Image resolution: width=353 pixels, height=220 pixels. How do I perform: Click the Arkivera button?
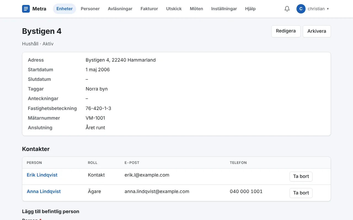[317, 31]
